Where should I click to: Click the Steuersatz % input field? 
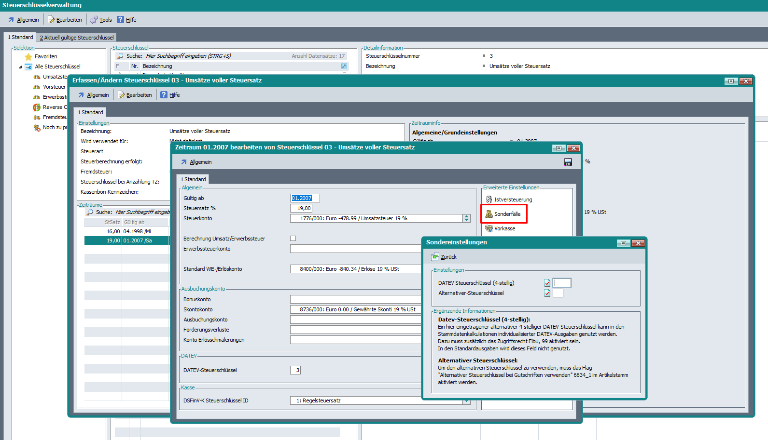[301, 208]
